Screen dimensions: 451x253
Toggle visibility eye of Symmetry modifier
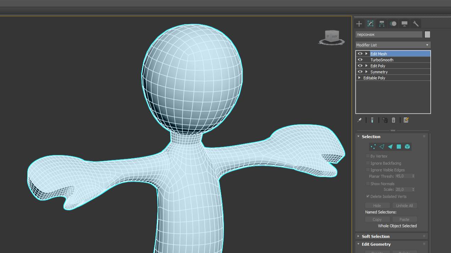360,71
